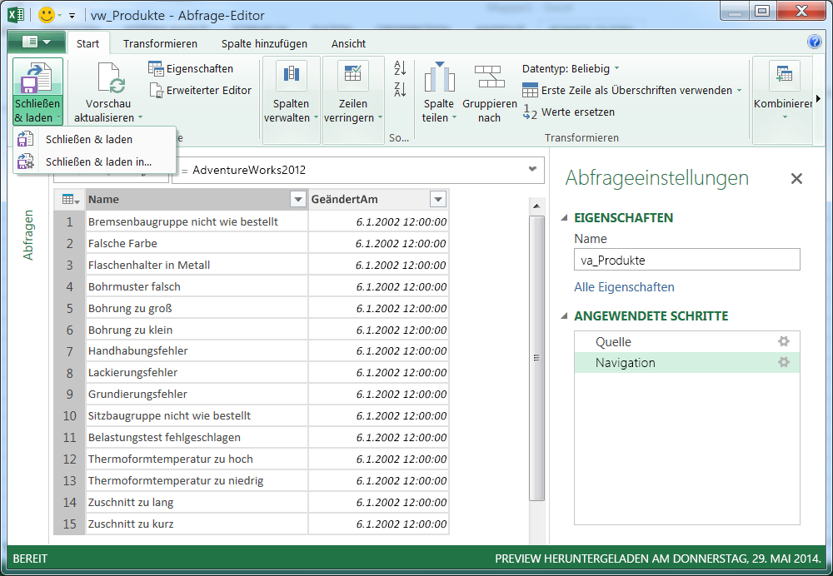Click Werte ersetzen
Viewport: 833px width, 576px height.
[569, 112]
